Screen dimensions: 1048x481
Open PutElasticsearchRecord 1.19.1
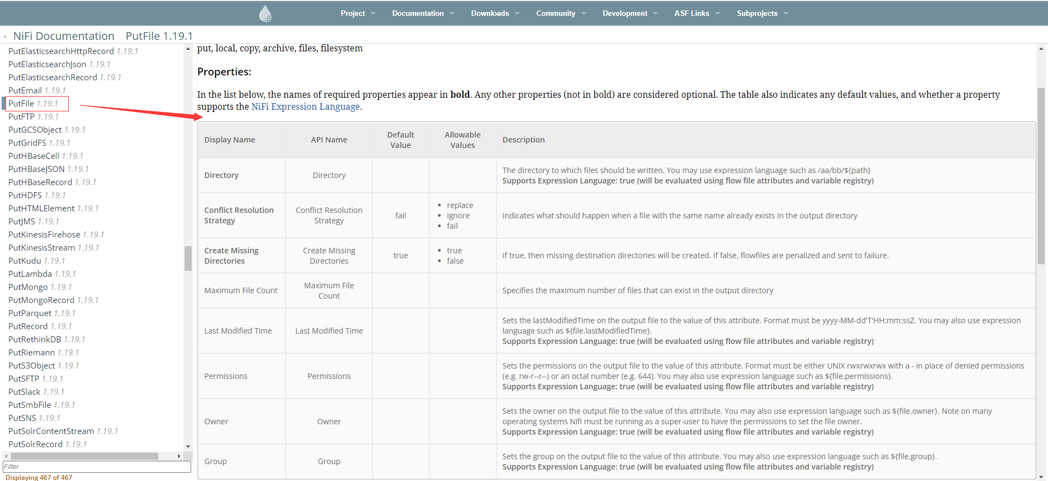(65, 78)
